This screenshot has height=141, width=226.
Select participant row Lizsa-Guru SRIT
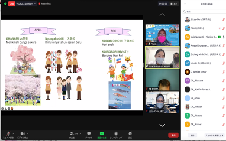204,20
